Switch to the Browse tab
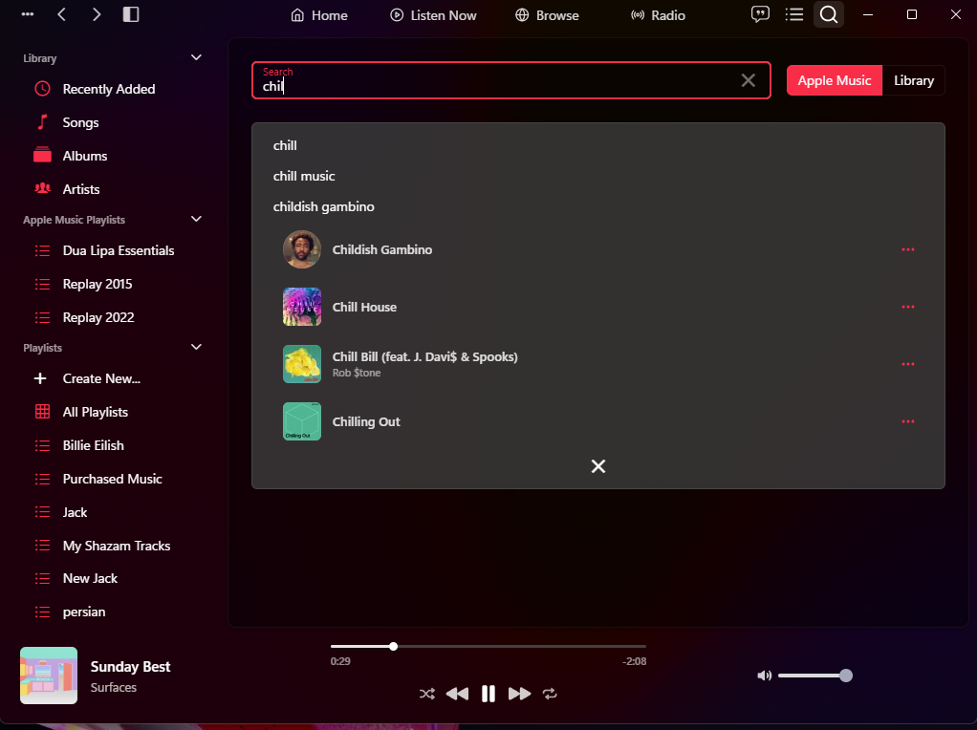This screenshot has height=730, width=977. click(x=547, y=15)
